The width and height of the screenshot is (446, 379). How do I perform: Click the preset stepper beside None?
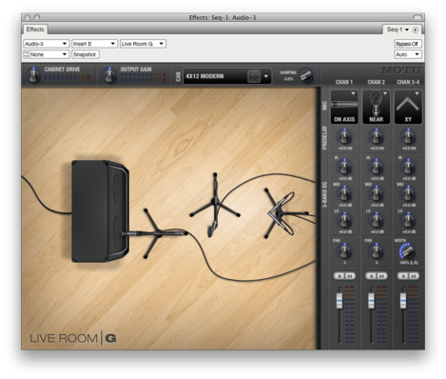coord(26,54)
